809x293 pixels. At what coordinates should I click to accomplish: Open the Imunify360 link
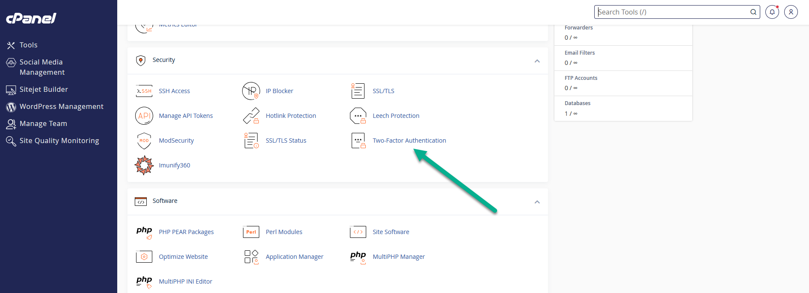pos(175,165)
